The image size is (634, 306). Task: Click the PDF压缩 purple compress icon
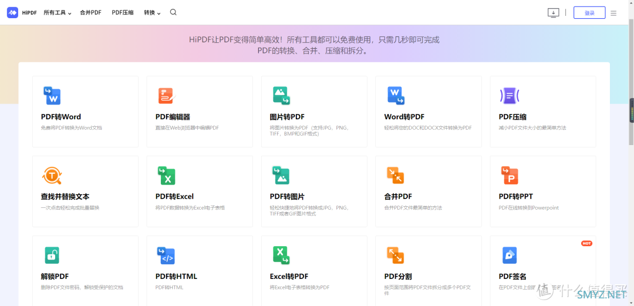[x=510, y=96]
